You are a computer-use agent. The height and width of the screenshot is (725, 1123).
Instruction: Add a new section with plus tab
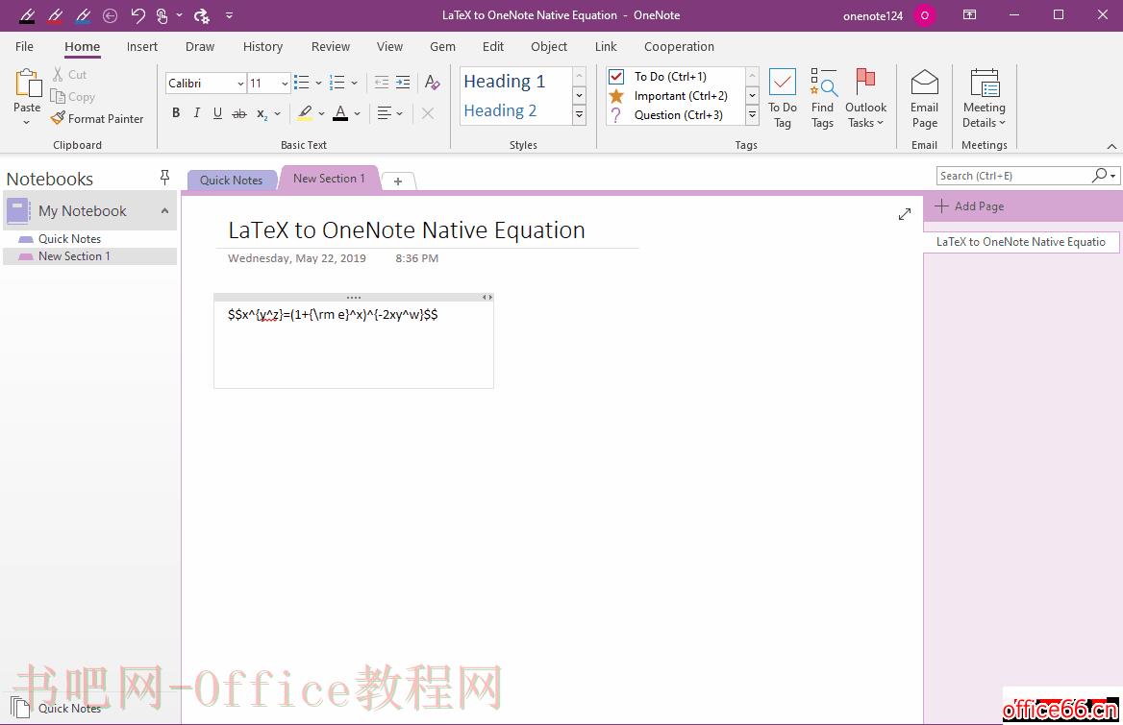(398, 181)
